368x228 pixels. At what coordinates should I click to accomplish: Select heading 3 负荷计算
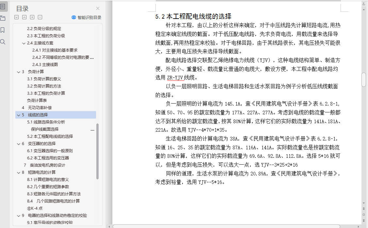pos(33,72)
